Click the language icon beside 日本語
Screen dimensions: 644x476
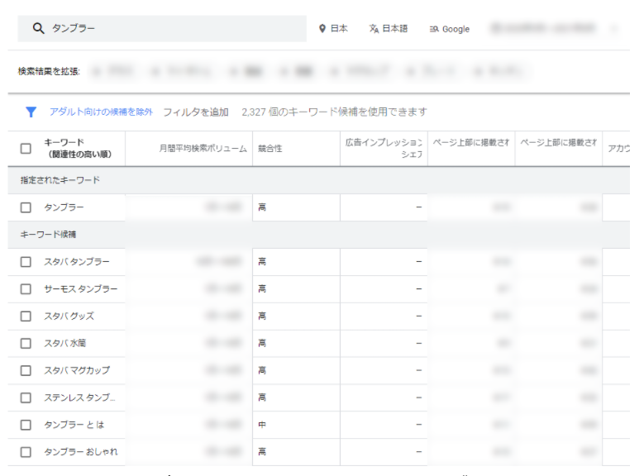[374, 29]
